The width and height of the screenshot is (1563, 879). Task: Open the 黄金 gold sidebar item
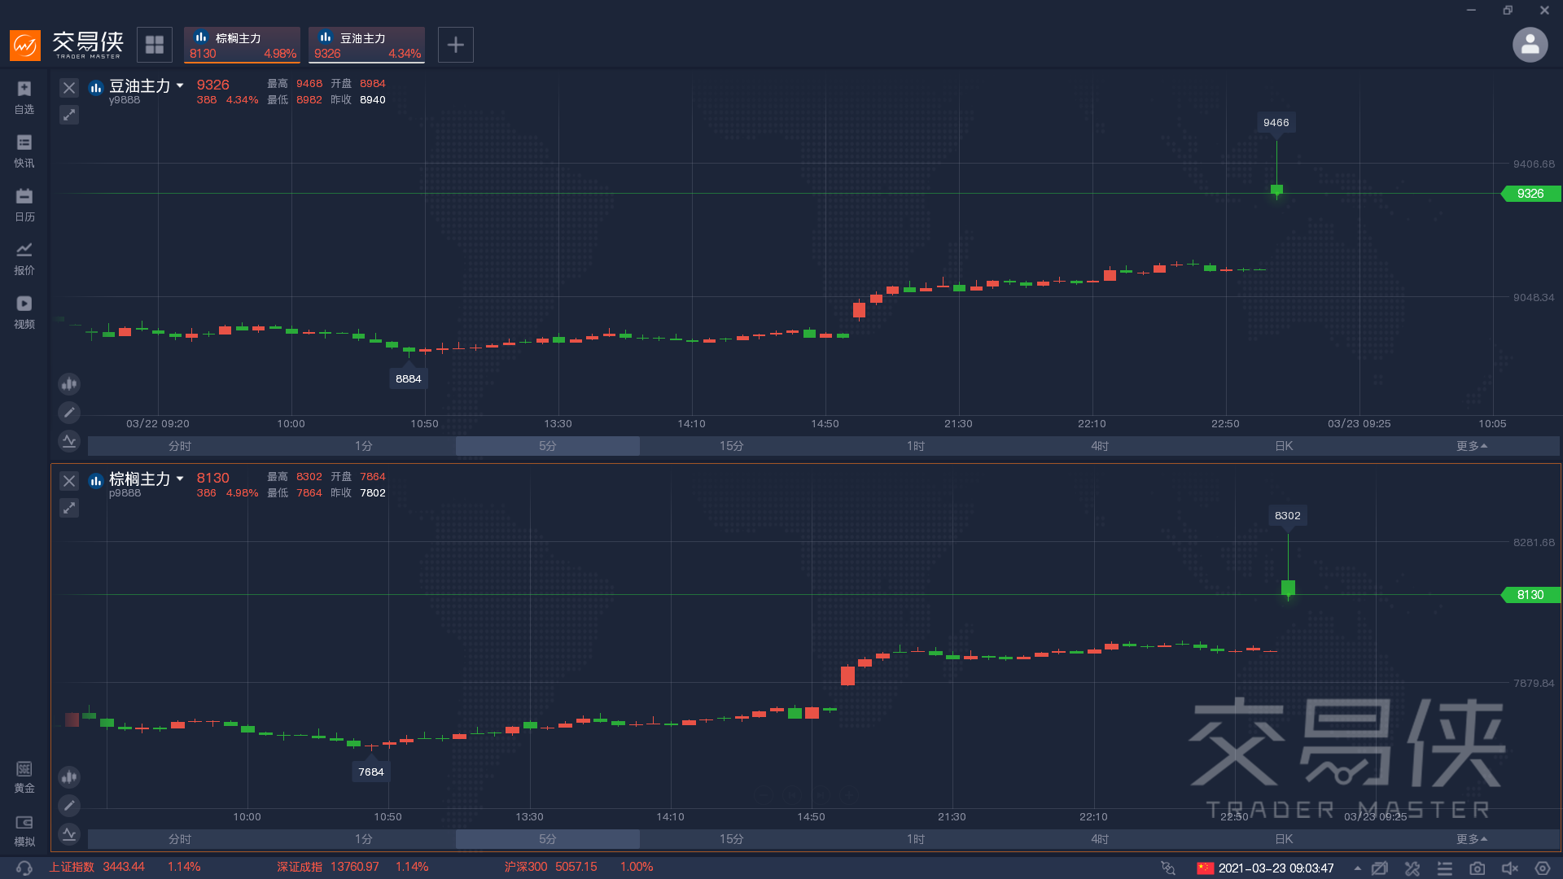pos(24,776)
